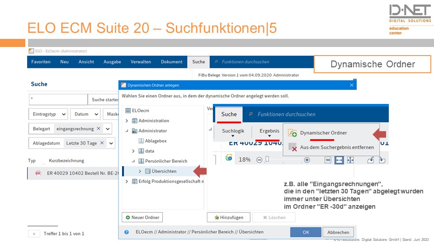Remove the Letzte 30 Tage filter
This screenshot has height=244, width=434.
pyautogui.click(x=102, y=143)
